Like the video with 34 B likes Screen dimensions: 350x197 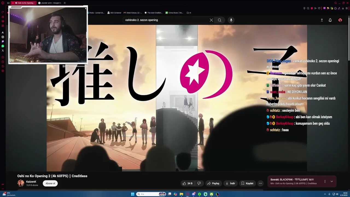[x=188, y=183]
